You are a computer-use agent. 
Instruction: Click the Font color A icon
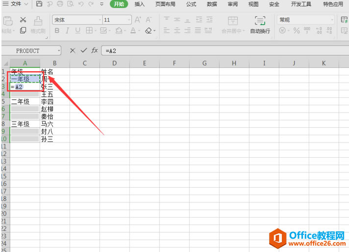(133, 30)
